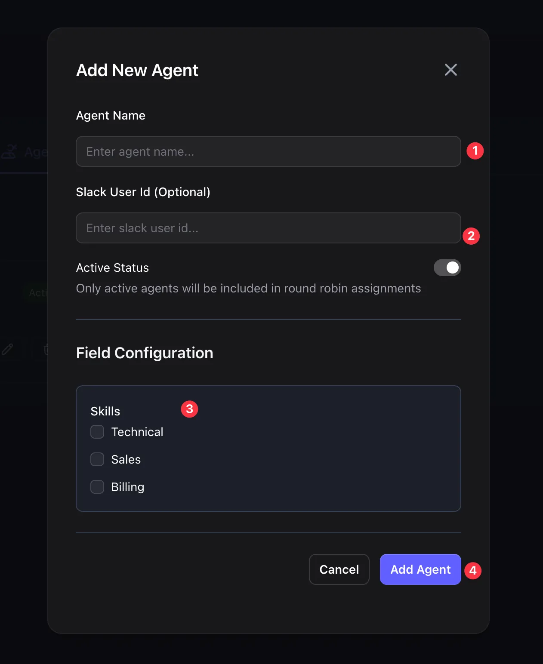Click the agent management icon near the Agents tab

[x=9, y=151]
